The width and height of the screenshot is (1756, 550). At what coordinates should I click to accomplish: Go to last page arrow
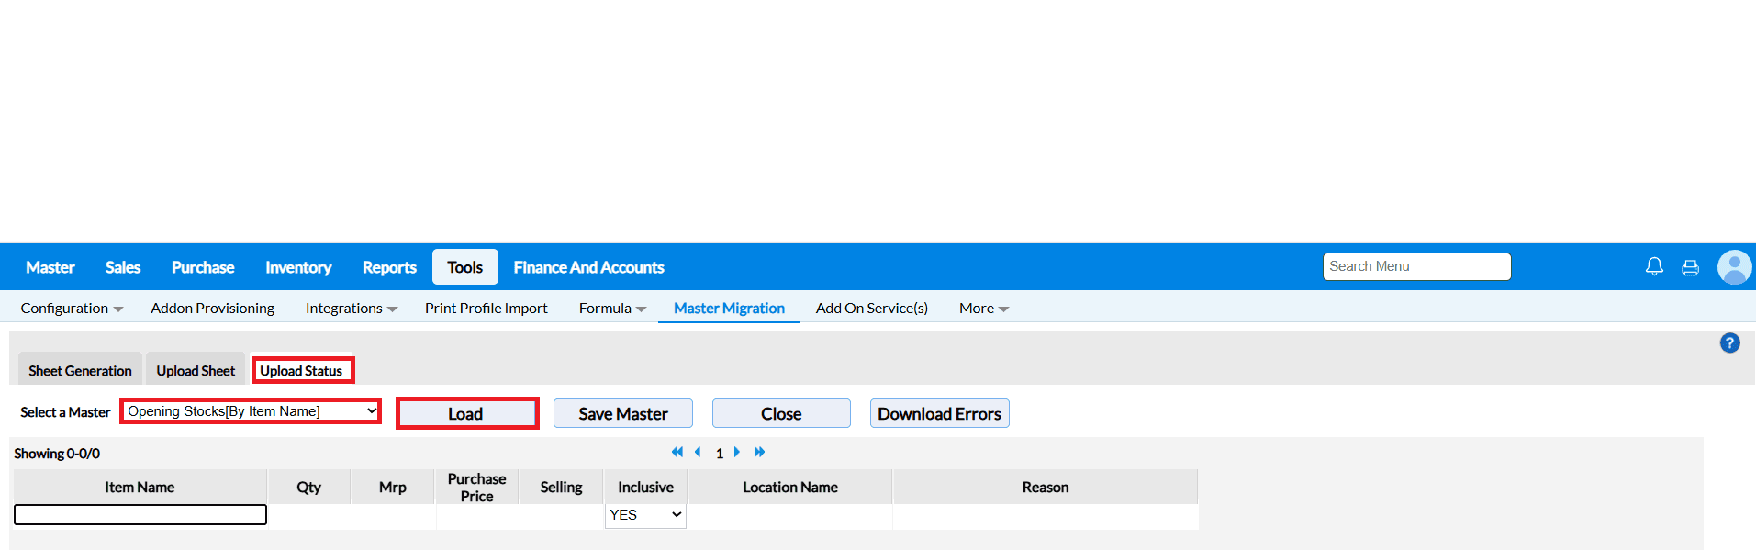(x=759, y=452)
